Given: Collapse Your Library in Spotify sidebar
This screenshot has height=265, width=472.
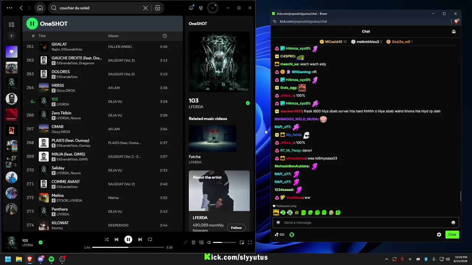Looking at the screenshot, I should point(11,25).
